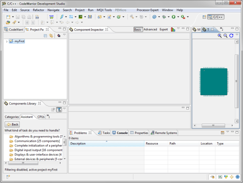Switch to the CPUs tab
243x183 pixels.
41,117
